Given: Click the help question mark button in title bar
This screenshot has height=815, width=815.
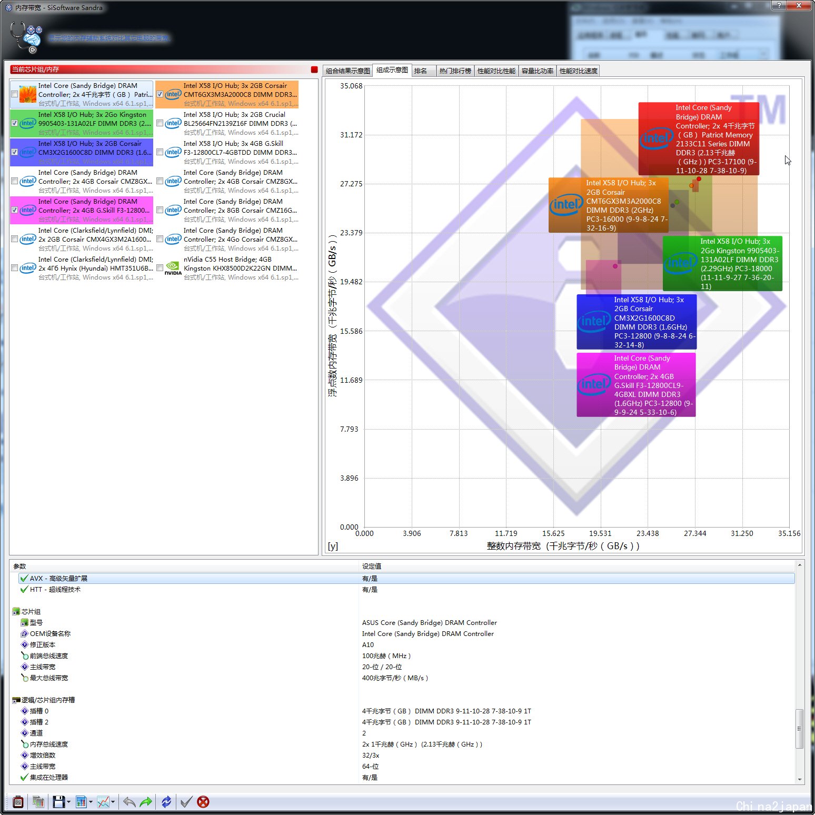Looking at the screenshot, I should pyautogui.click(x=779, y=5).
